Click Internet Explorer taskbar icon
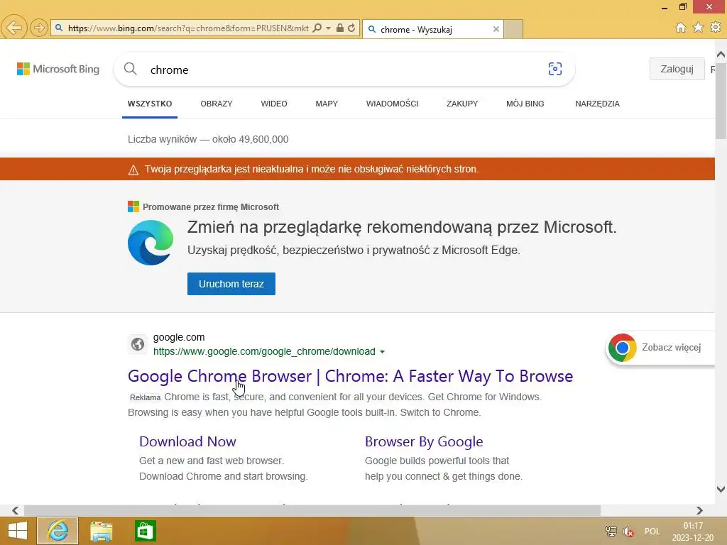Viewport: 727px width, 545px height. point(58,531)
